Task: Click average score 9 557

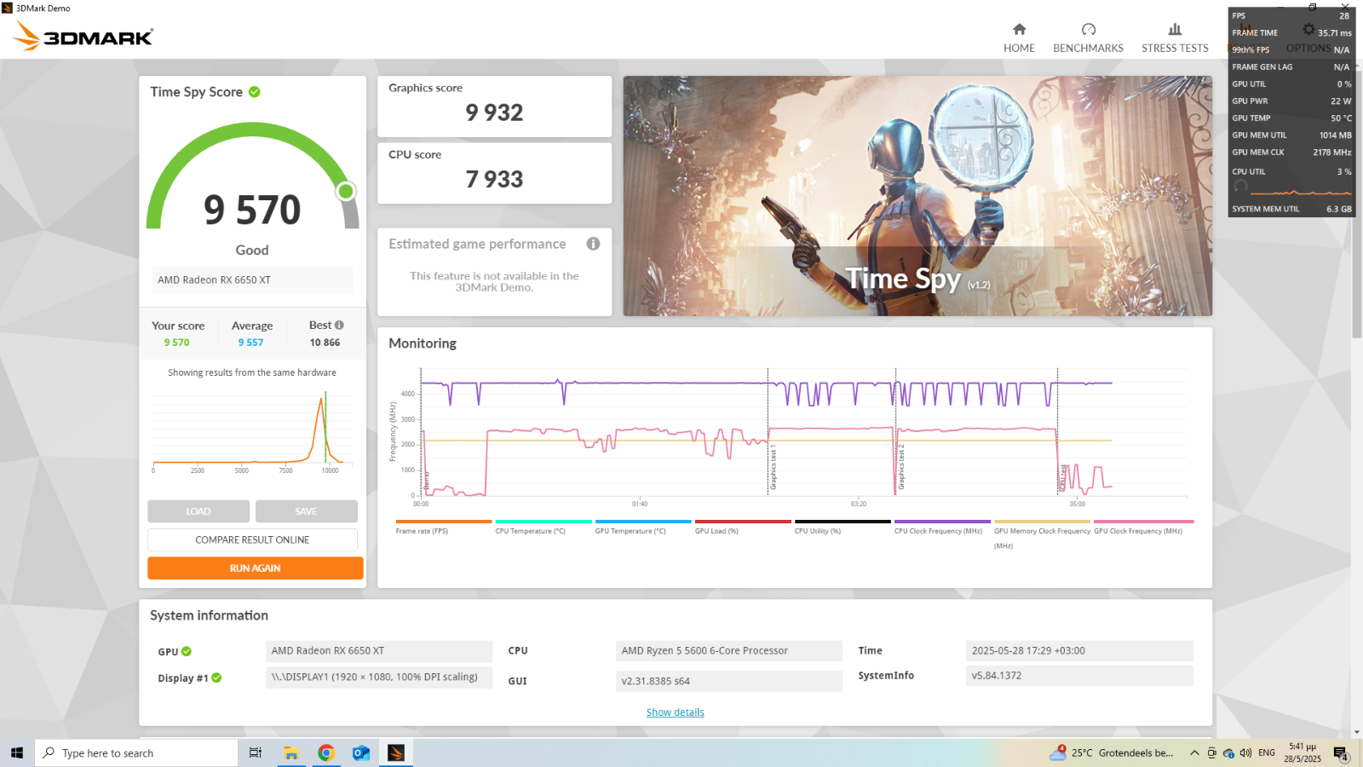Action: click(250, 343)
